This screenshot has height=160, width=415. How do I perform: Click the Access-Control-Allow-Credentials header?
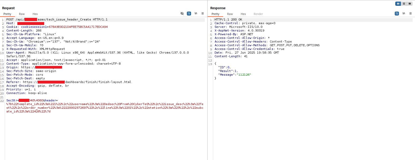click(x=249, y=49)
